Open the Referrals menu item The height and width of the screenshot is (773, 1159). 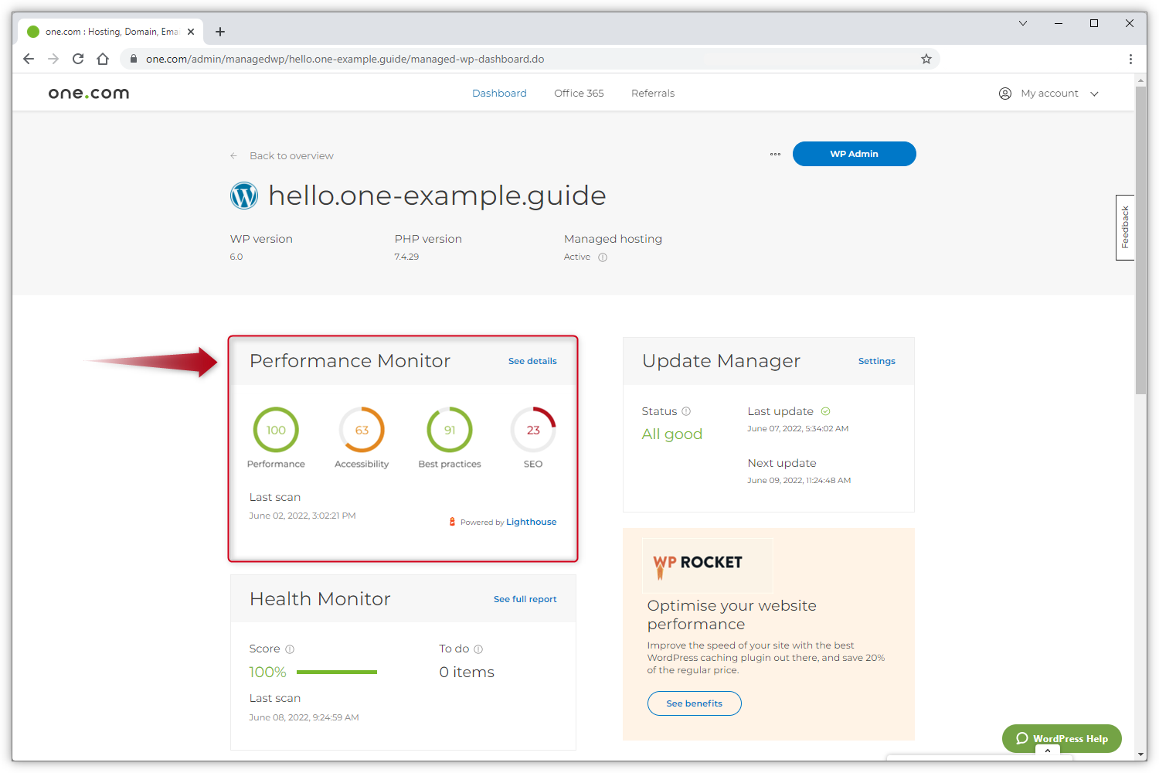click(653, 93)
